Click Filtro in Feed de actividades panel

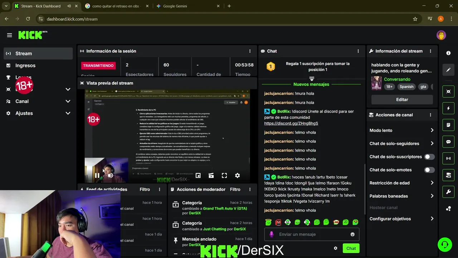pos(145,190)
